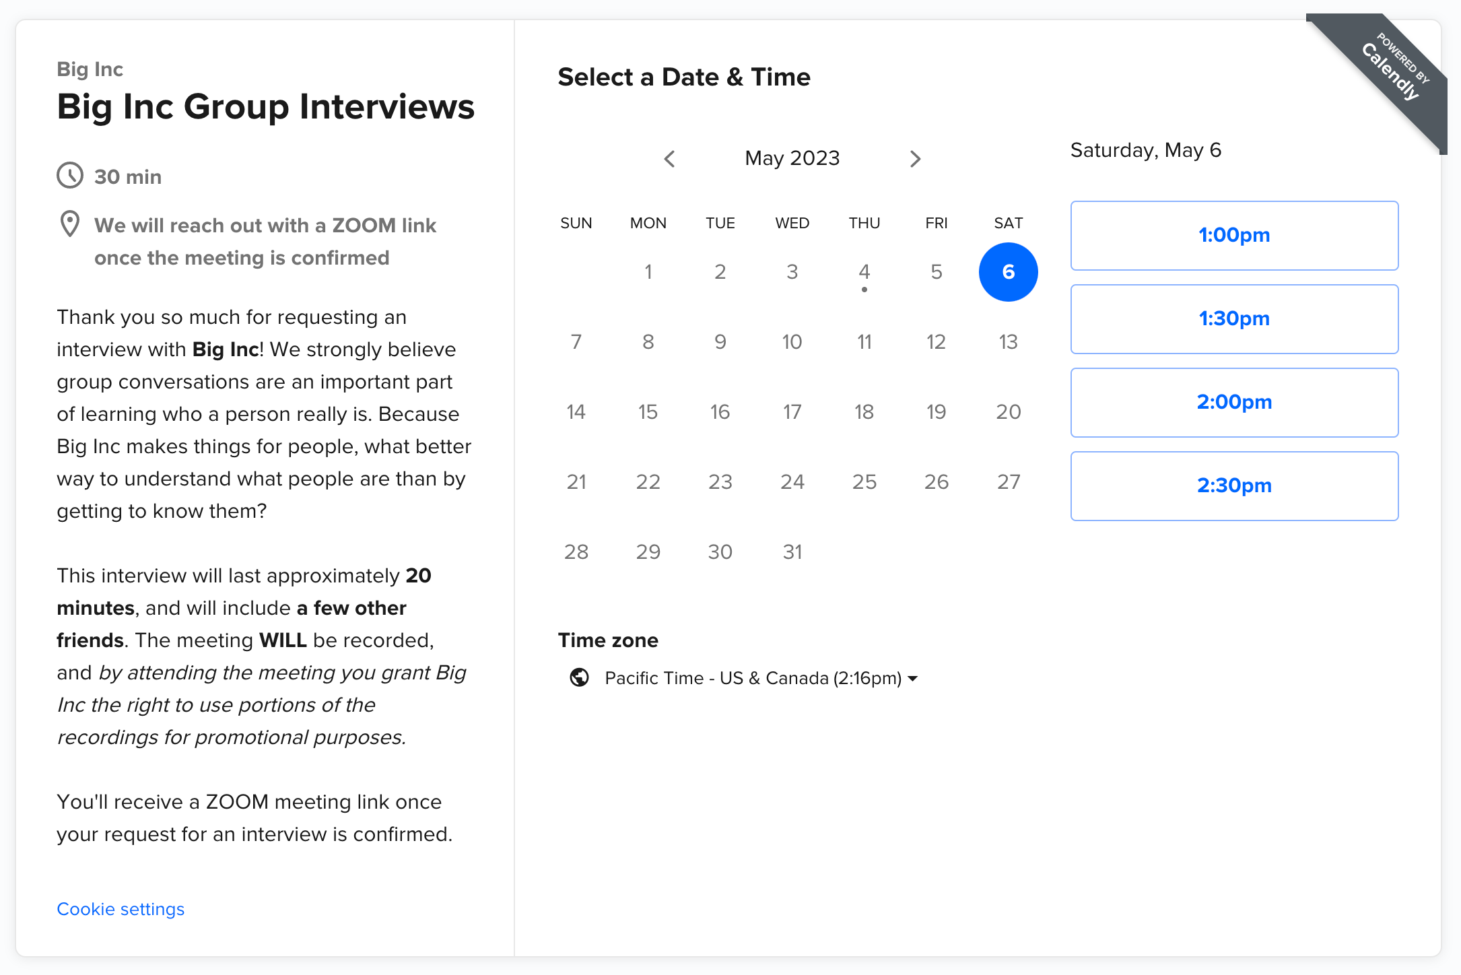
Task: Click May 11 on the calendar
Action: point(864,342)
